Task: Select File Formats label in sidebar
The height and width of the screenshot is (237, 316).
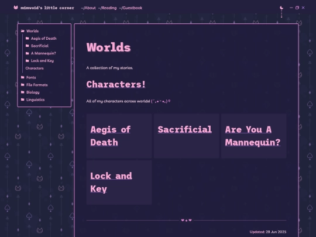Action: point(37,85)
